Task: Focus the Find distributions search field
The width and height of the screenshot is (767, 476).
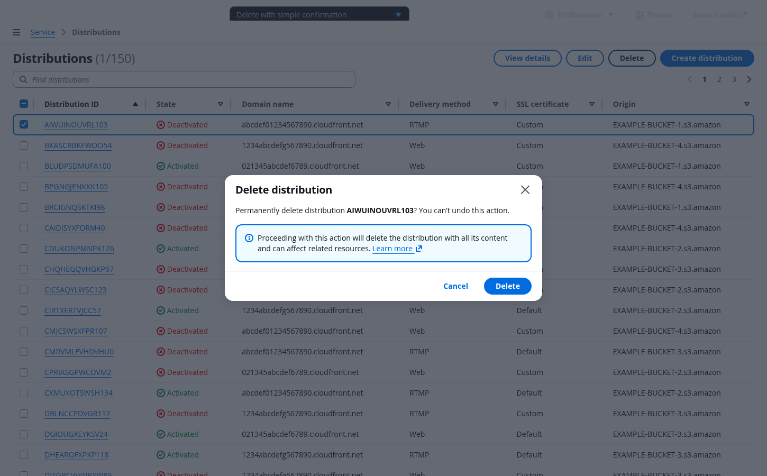Action: (190, 79)
